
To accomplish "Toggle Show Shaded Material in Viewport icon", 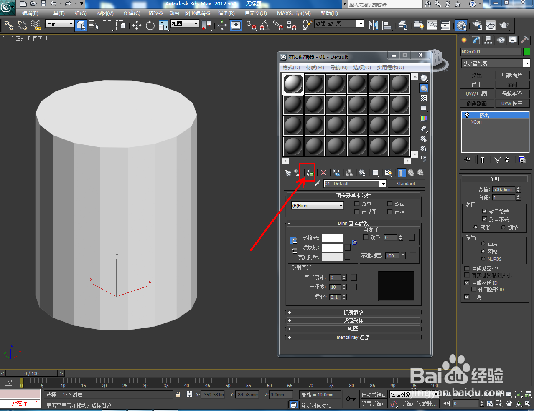I will pos(388,173).
